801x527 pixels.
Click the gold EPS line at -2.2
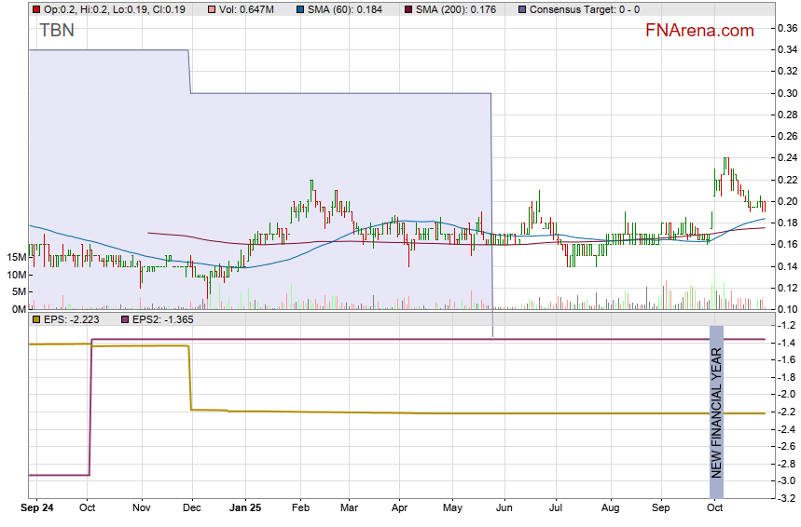466,412
